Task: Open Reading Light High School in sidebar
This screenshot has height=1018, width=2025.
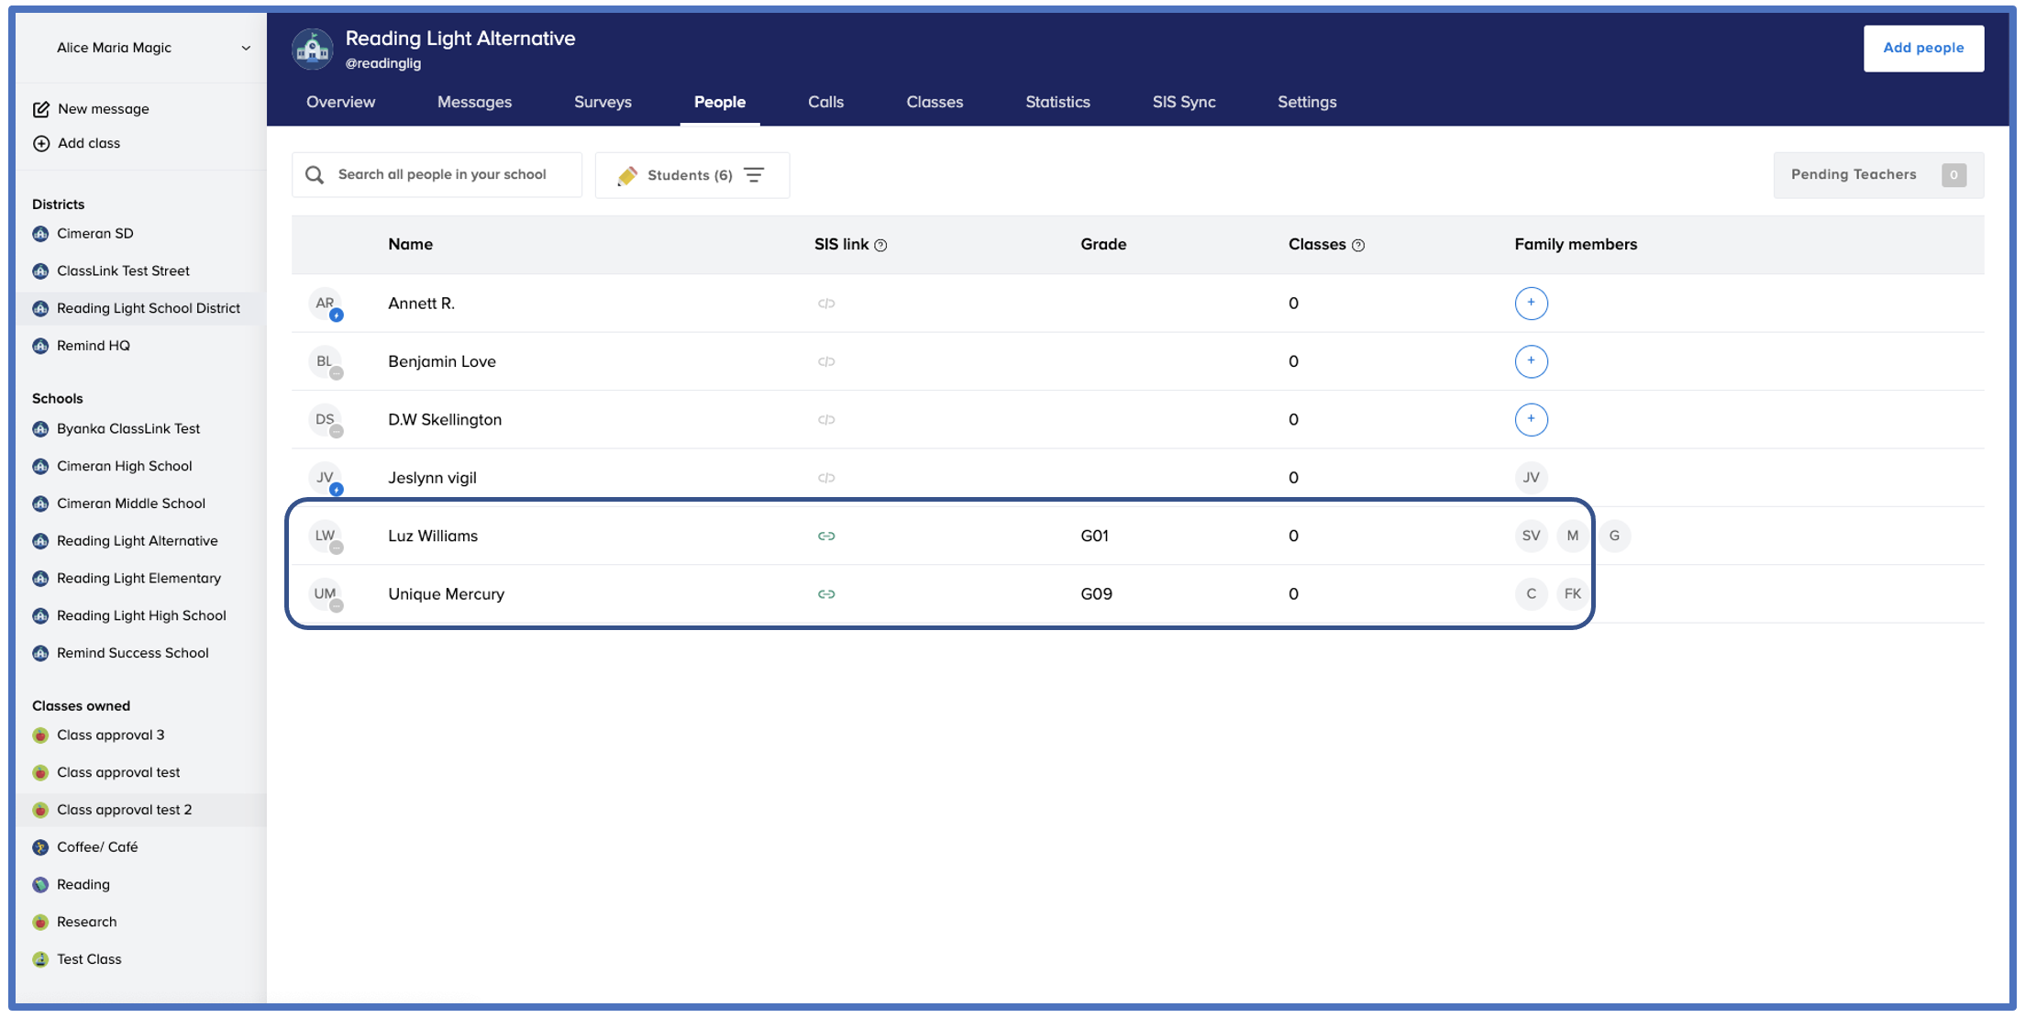Action: pyautogui.click(x=141, y=615)
